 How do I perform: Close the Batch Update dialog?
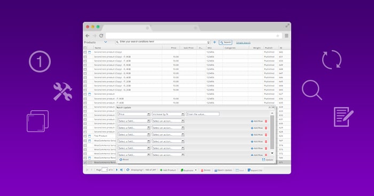pyautogui.click(x=273, y=107)
